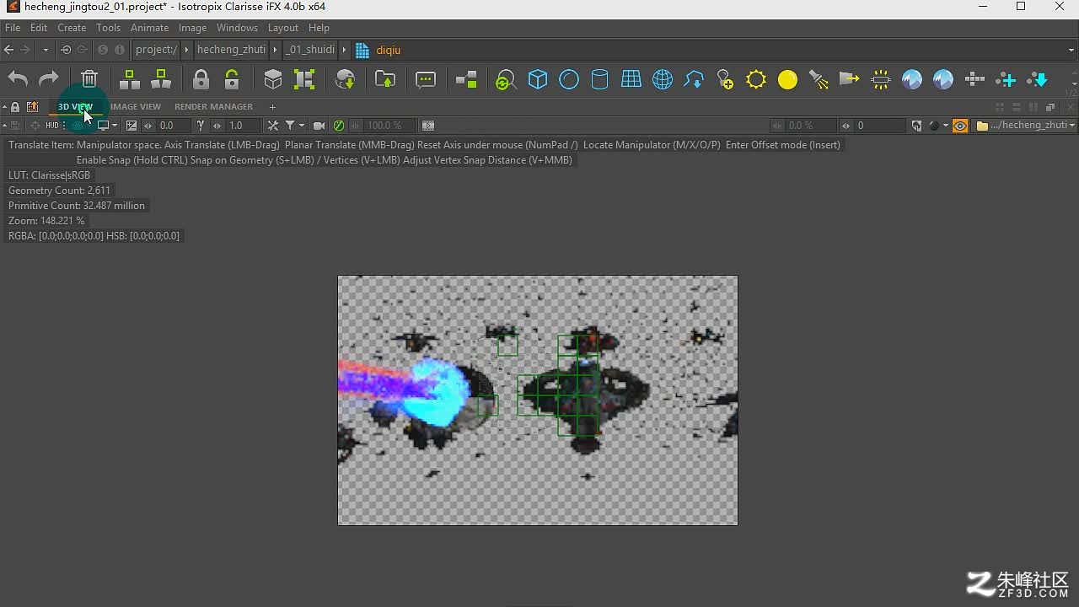Open the monitor display dropdown
Image resolution: width=1079 pixels, height=607 pixels.
coord(107,126)
